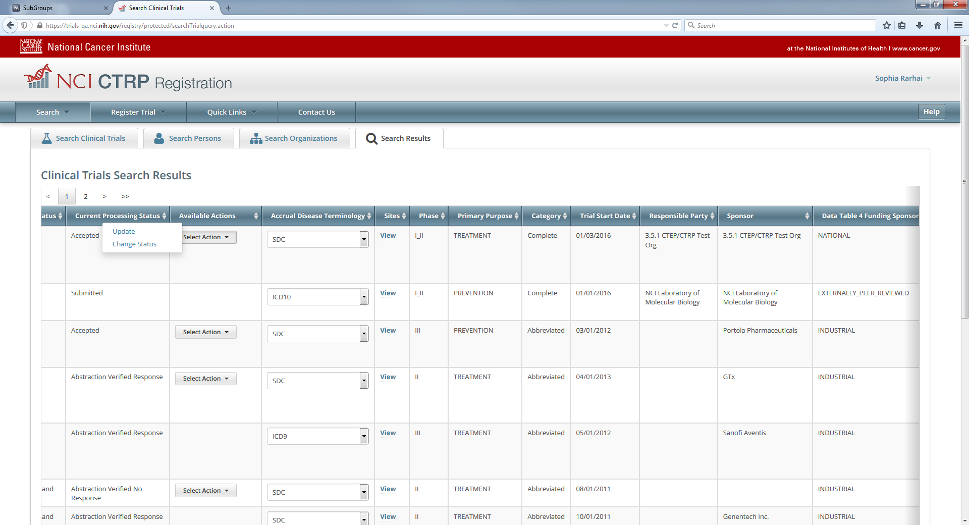969x525 pixels.
Task: Choose Change Status from action menu
Action: pos(134,244)
